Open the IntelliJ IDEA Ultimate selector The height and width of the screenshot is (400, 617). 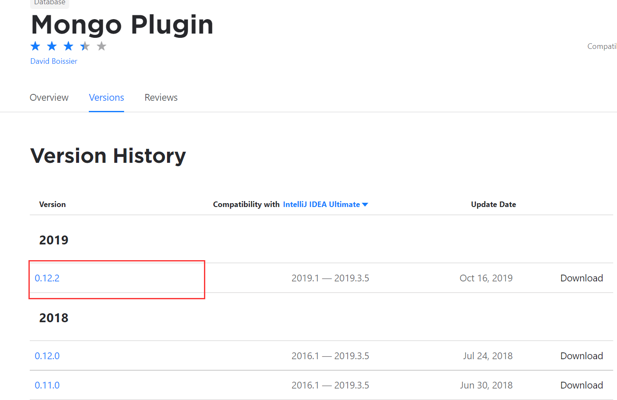(x=320, y=204)
